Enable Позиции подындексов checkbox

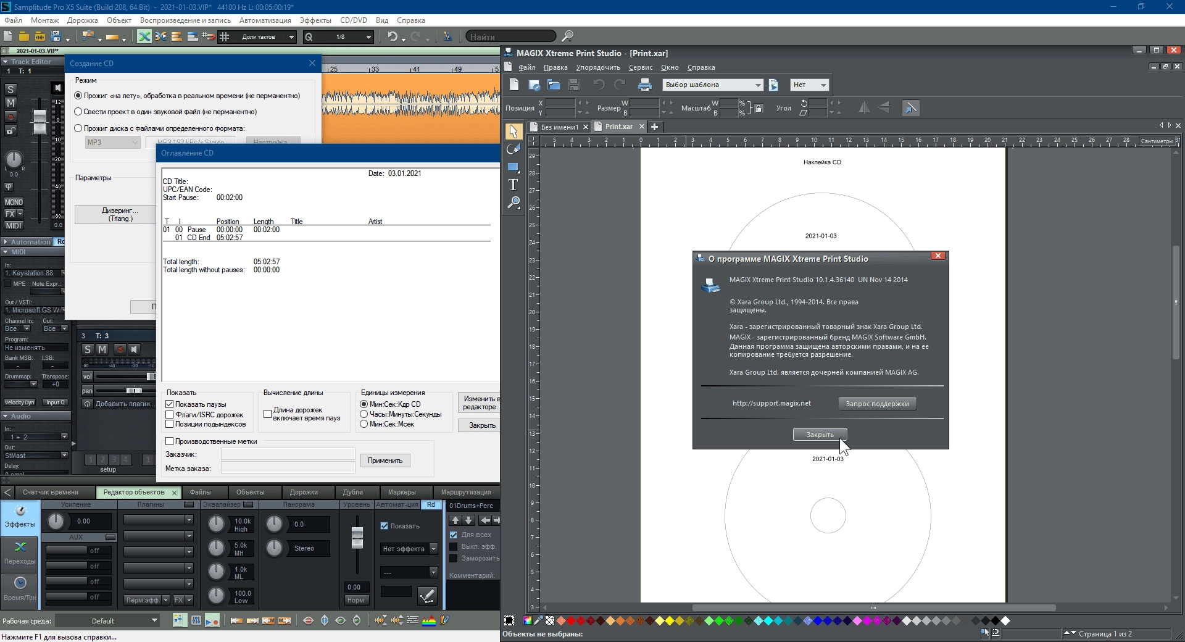point(170,424)
